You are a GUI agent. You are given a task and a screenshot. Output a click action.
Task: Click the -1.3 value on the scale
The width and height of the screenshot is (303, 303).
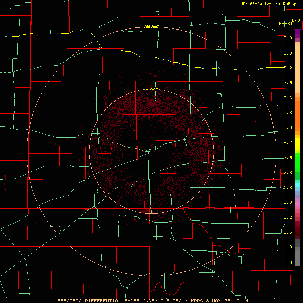coord(287,247)
